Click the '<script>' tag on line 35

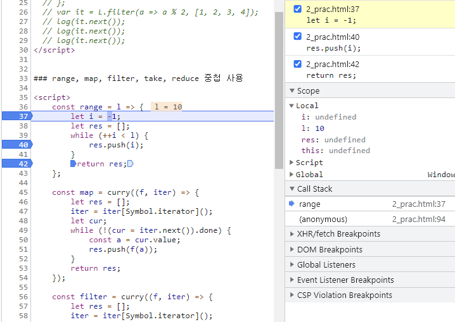click(52, 97)
